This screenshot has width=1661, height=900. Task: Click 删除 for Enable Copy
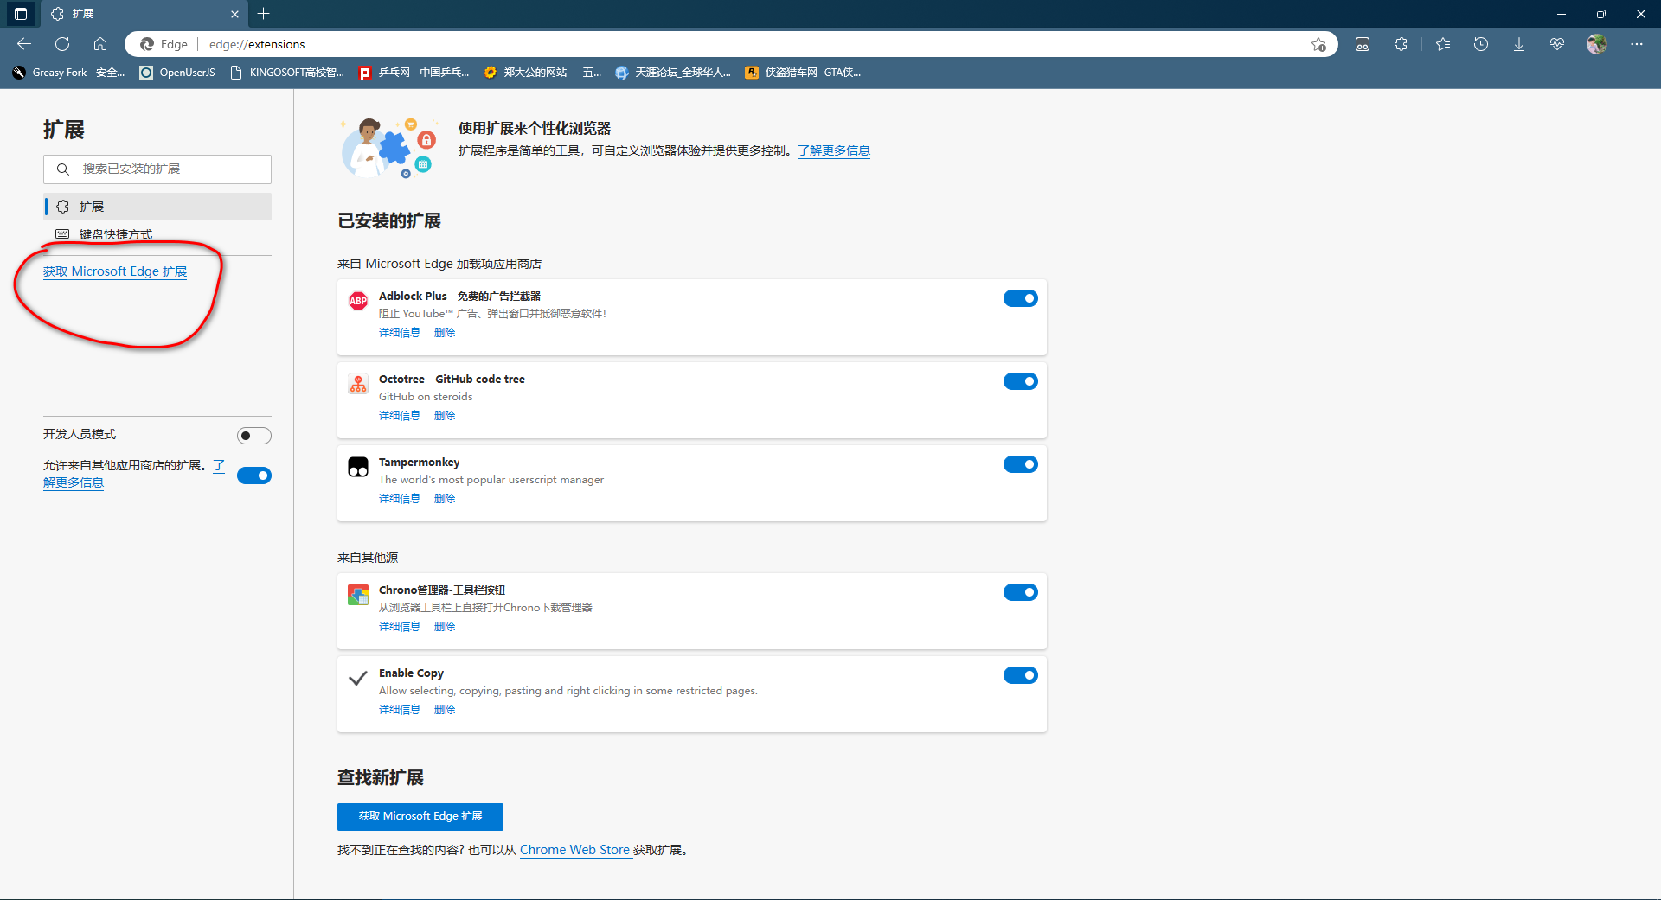coord(445,710)
